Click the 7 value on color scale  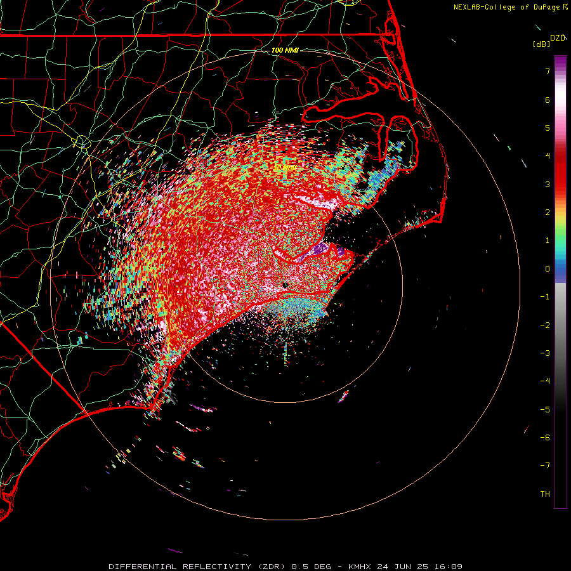coord(548,71)
